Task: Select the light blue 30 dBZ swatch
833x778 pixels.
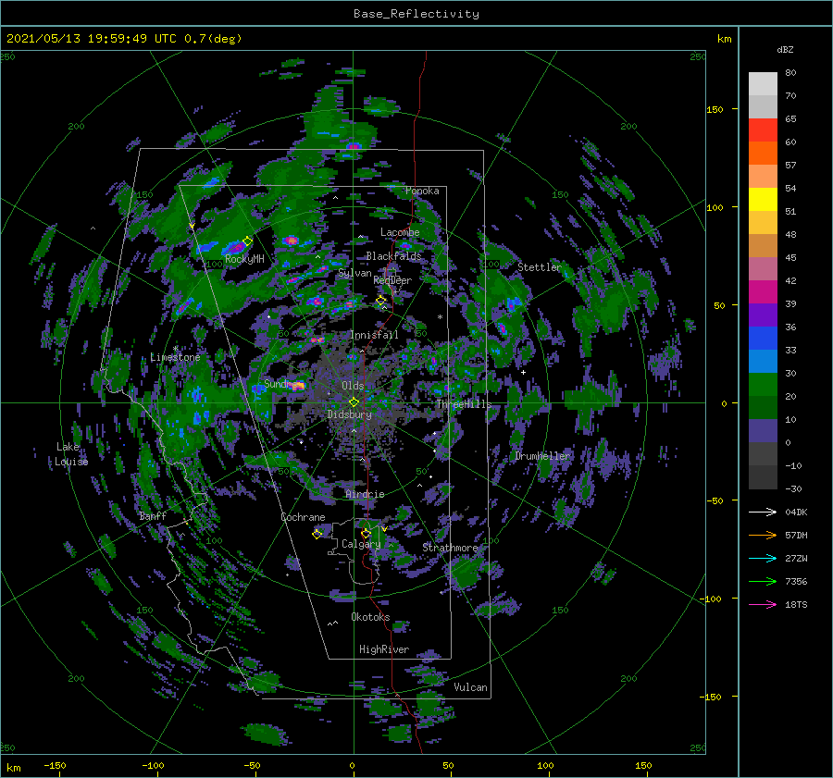Action: (763, 362)
